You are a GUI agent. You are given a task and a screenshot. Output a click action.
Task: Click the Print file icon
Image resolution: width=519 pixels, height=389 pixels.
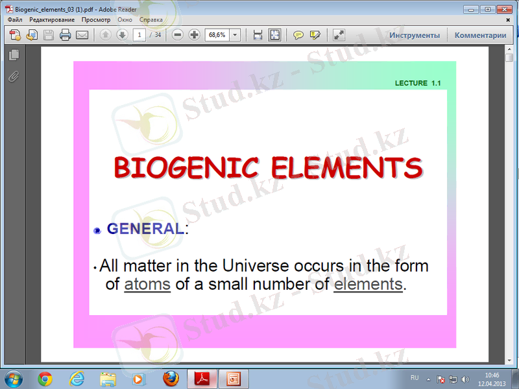pos(65,35)
